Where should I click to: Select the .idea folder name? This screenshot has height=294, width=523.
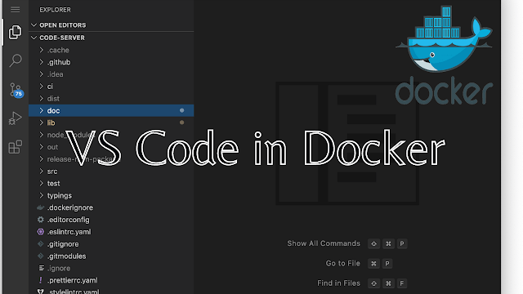(x=55, y=74)
